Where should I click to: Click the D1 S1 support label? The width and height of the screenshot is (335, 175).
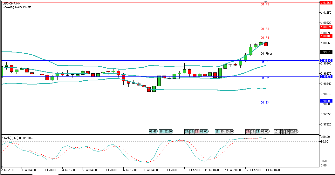pyautogui.click(x=265, y=62)
